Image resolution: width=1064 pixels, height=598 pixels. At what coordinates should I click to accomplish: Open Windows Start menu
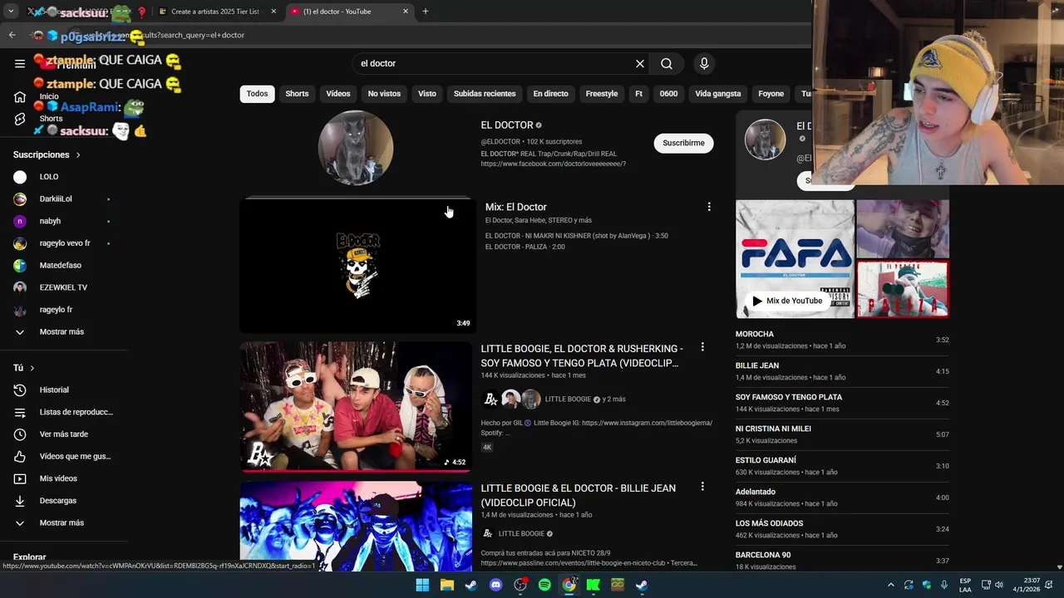click(x=422, y=585)
